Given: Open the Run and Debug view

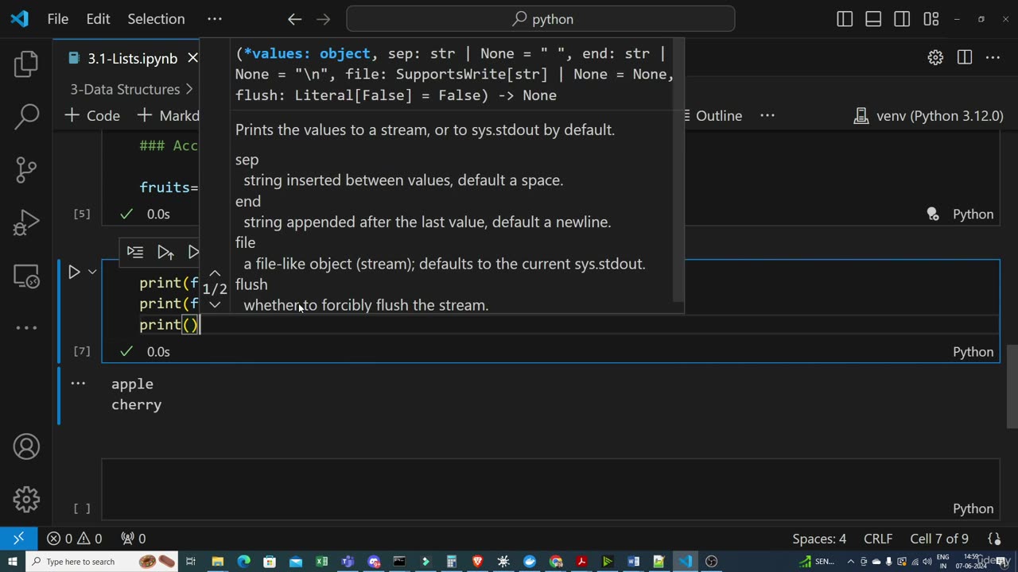Looking at the screenshot, I should 26,222.
